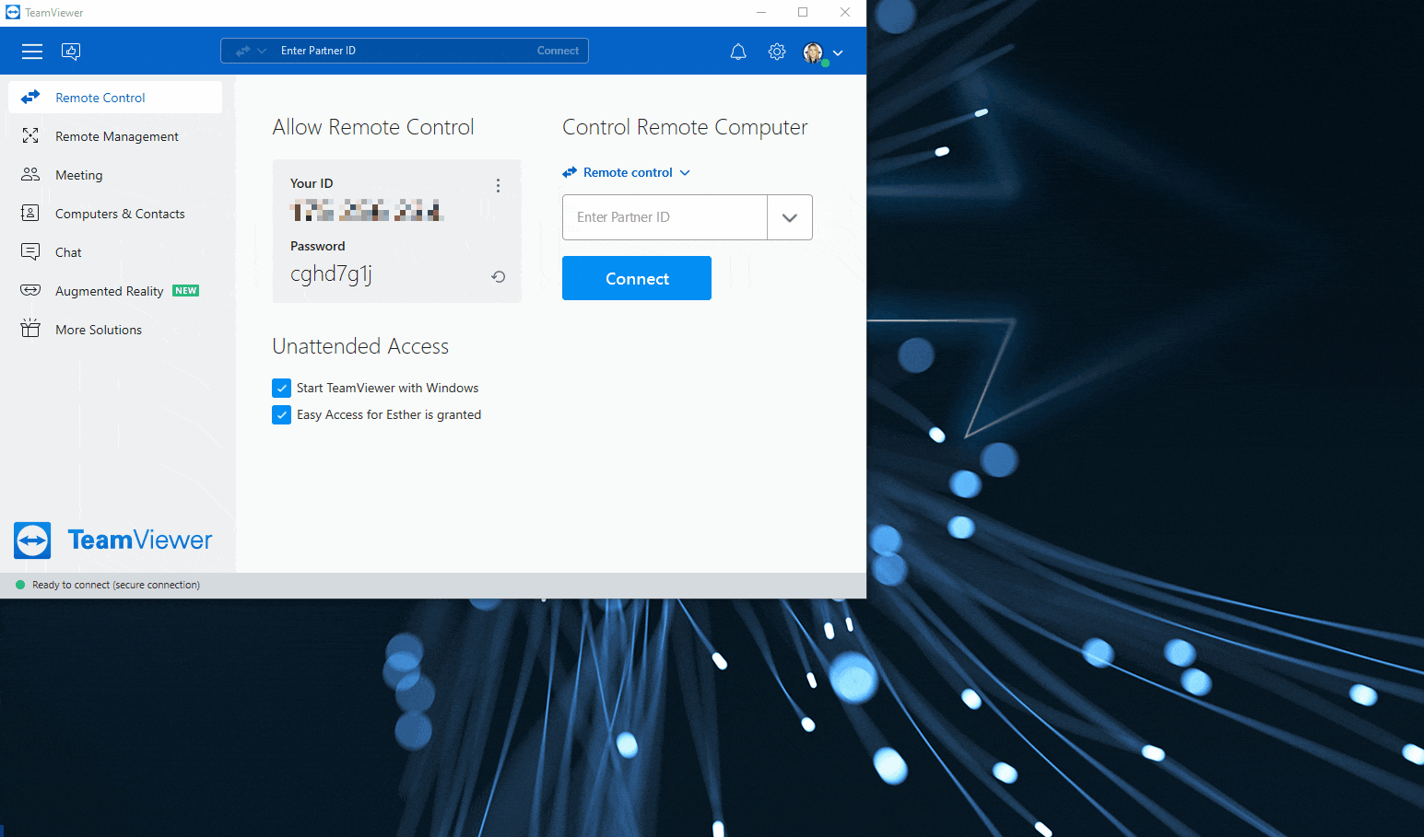Toggle Start TeamViewer with Windows checkbox
This screenshot has width=1424, height=837.
click(x=282, y=389)
